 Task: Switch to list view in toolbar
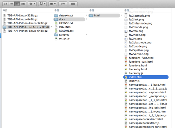(11, 4)
